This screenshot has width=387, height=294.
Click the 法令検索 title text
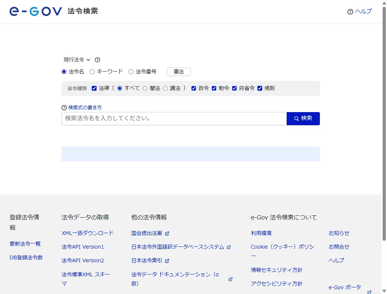click(83, 11)
